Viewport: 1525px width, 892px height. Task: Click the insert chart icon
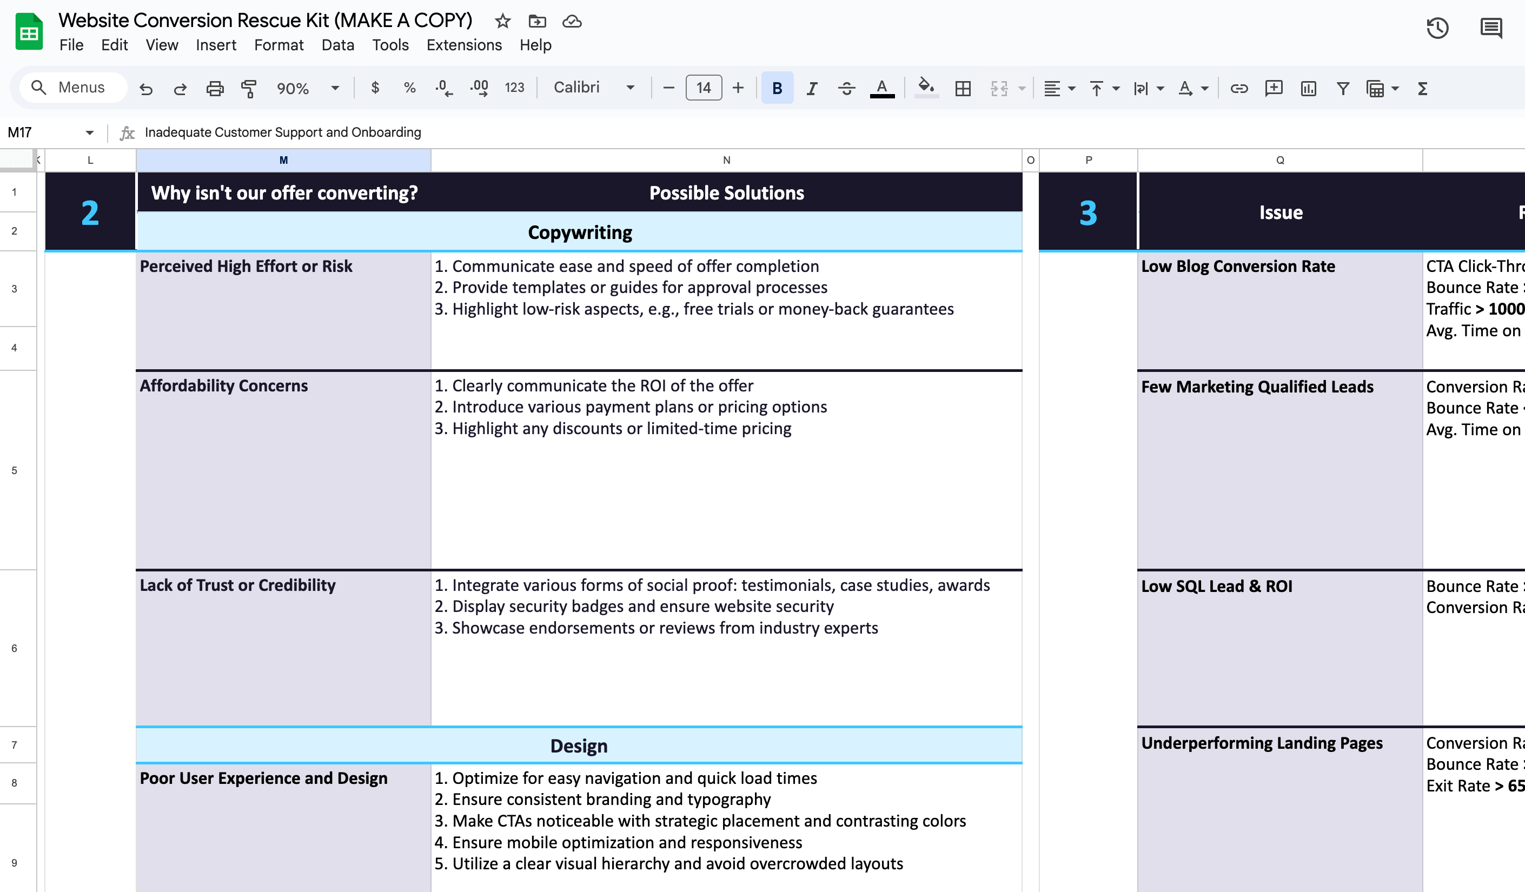tap(1308, 88)
